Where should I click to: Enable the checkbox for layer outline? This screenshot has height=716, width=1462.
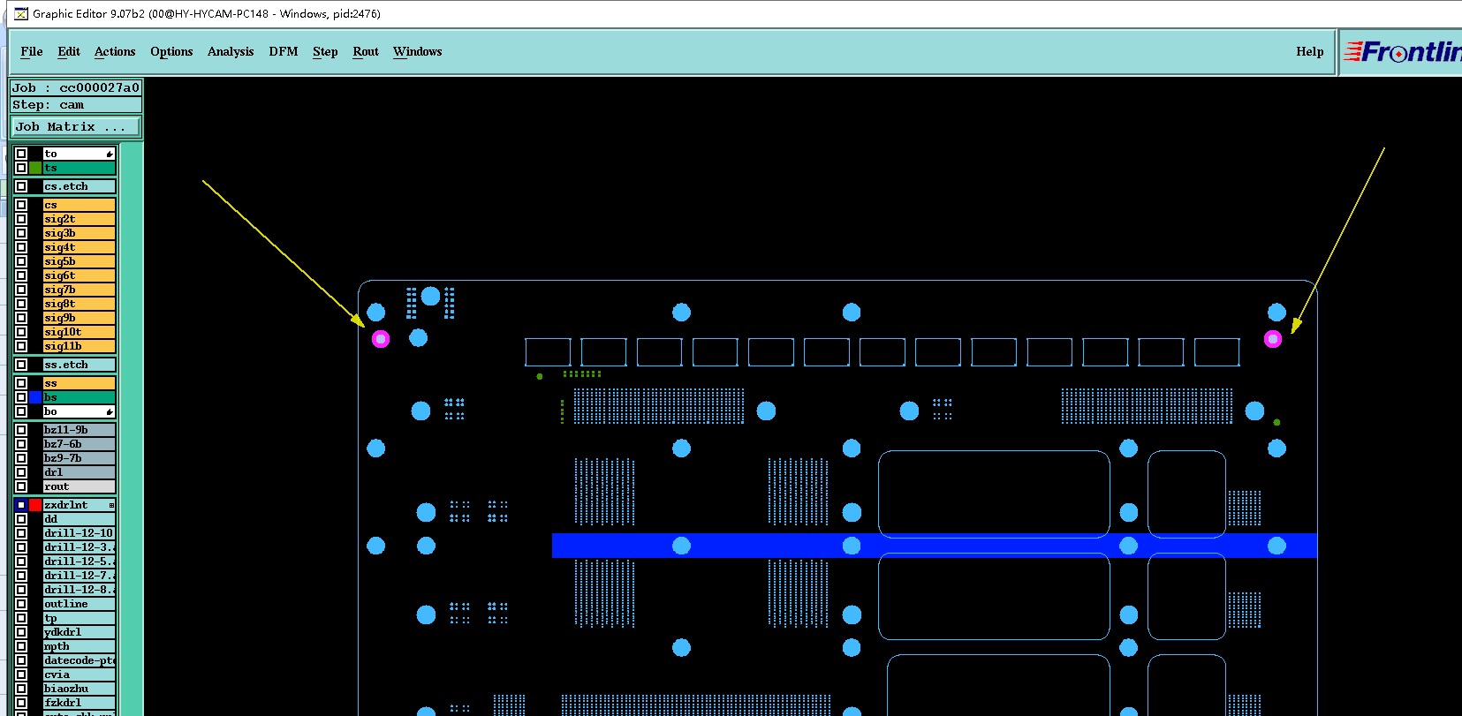pos(21,604)
